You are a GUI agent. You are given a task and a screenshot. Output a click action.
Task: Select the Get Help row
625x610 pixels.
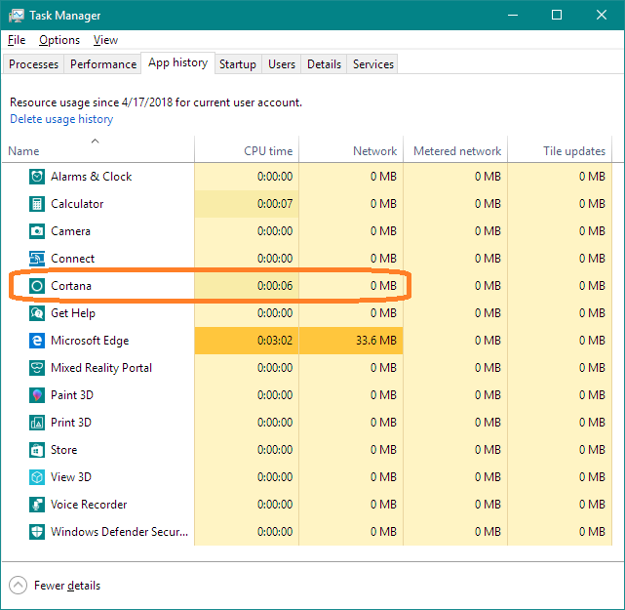click(73, 313)
